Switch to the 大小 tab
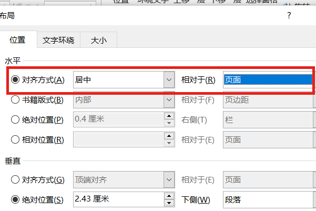Image resolution: width=316 pixels, height=211 pixels. pyautogui.click(x=98, y=40)
